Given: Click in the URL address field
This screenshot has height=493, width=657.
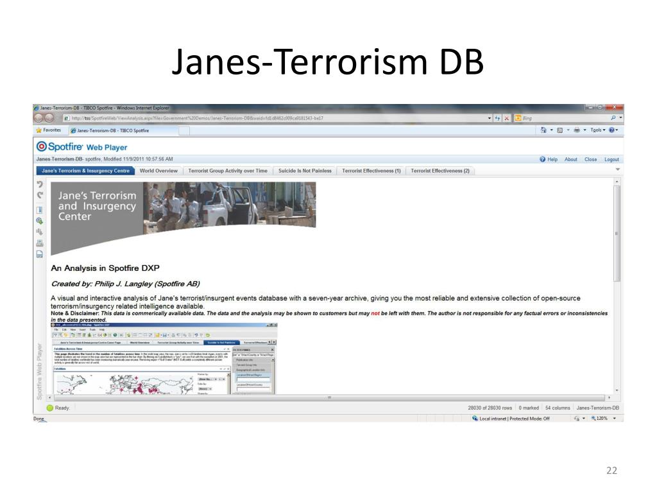Looking at the screenshot, I should 275,118.
